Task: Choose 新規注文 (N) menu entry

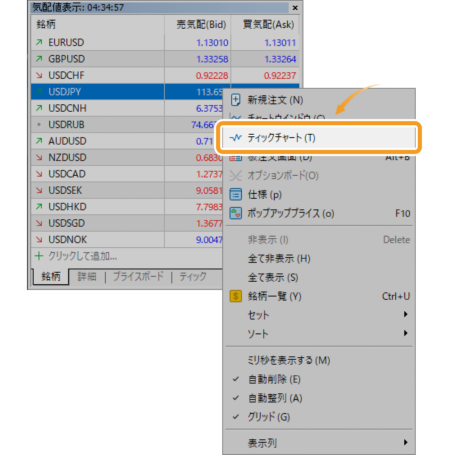Action: (319, 100)
